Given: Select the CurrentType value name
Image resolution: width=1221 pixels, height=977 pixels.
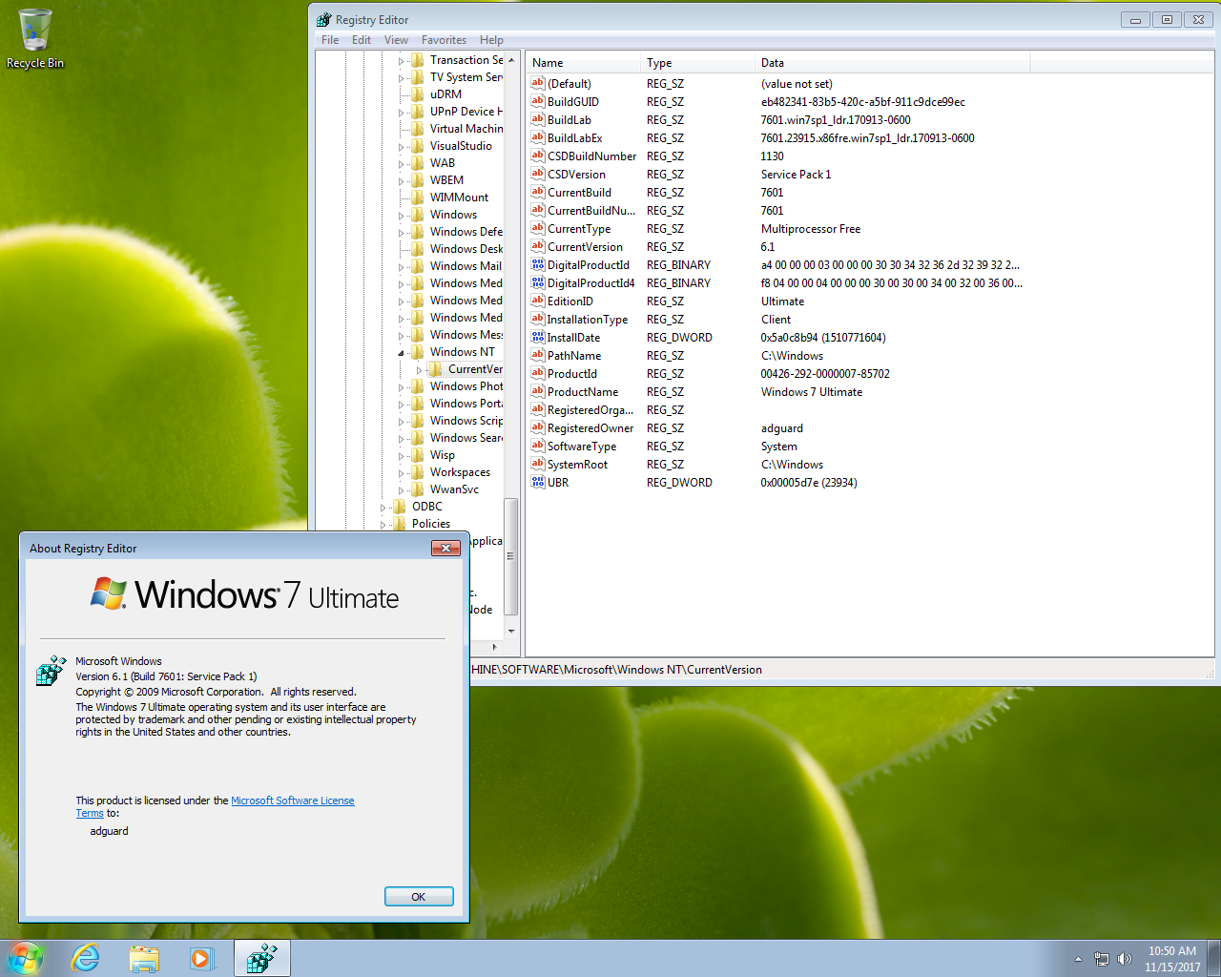Looking at the screenshot, I should tap(578, 228).
